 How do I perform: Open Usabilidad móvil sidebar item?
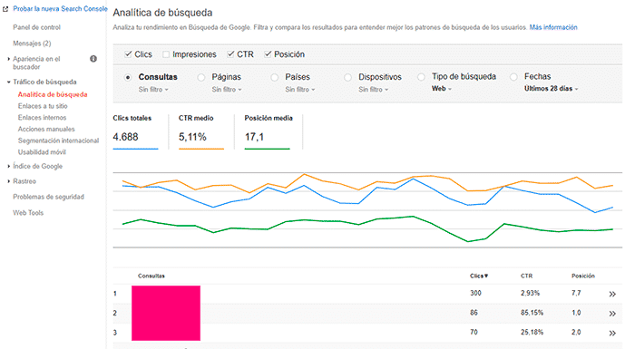(42, 152)
